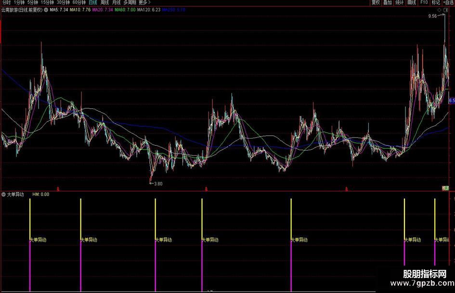The width and height of the screenshot is (455, 293).
Task: Open the dropdown beside 云南旅游(日线 前复权)
Action: pyautogui.click(x=46, y=10)
